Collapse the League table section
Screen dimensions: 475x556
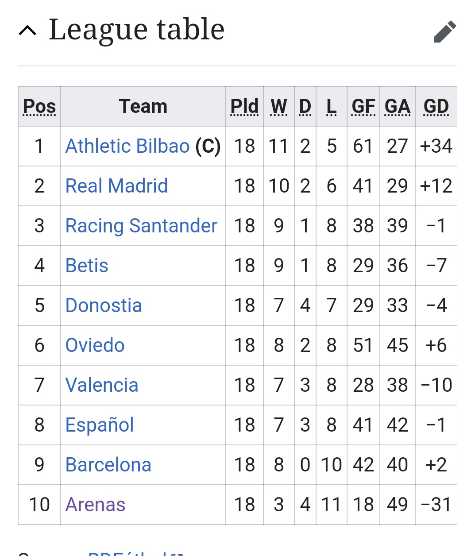coord(27,31)
